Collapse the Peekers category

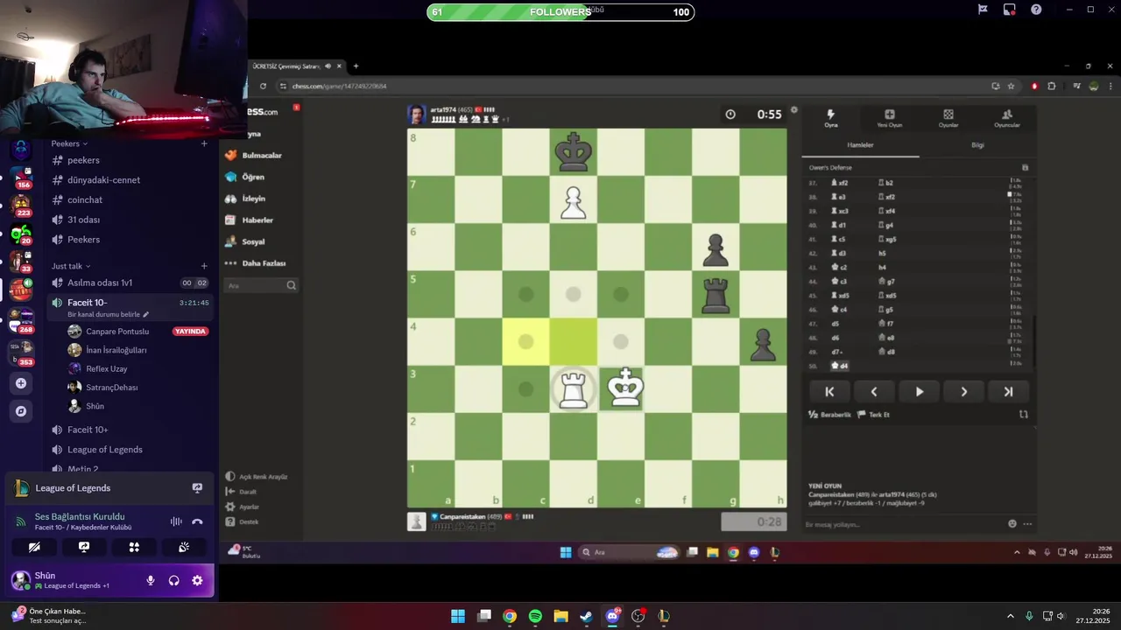pos(68,143)
